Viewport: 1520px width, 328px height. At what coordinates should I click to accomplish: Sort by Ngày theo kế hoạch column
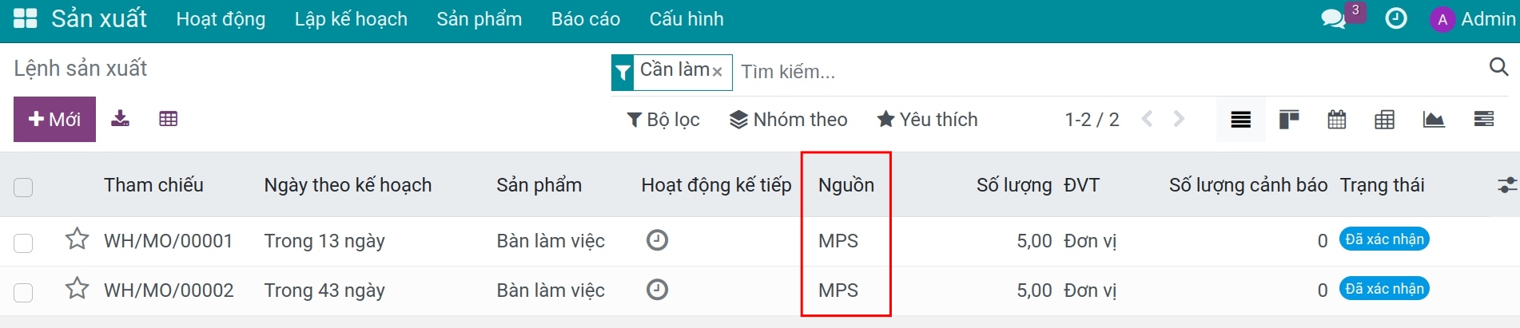click(x=348, y=185)
